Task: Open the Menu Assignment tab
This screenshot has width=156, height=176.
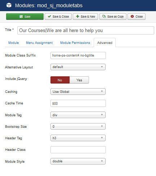Action: (x=39, y=43)
